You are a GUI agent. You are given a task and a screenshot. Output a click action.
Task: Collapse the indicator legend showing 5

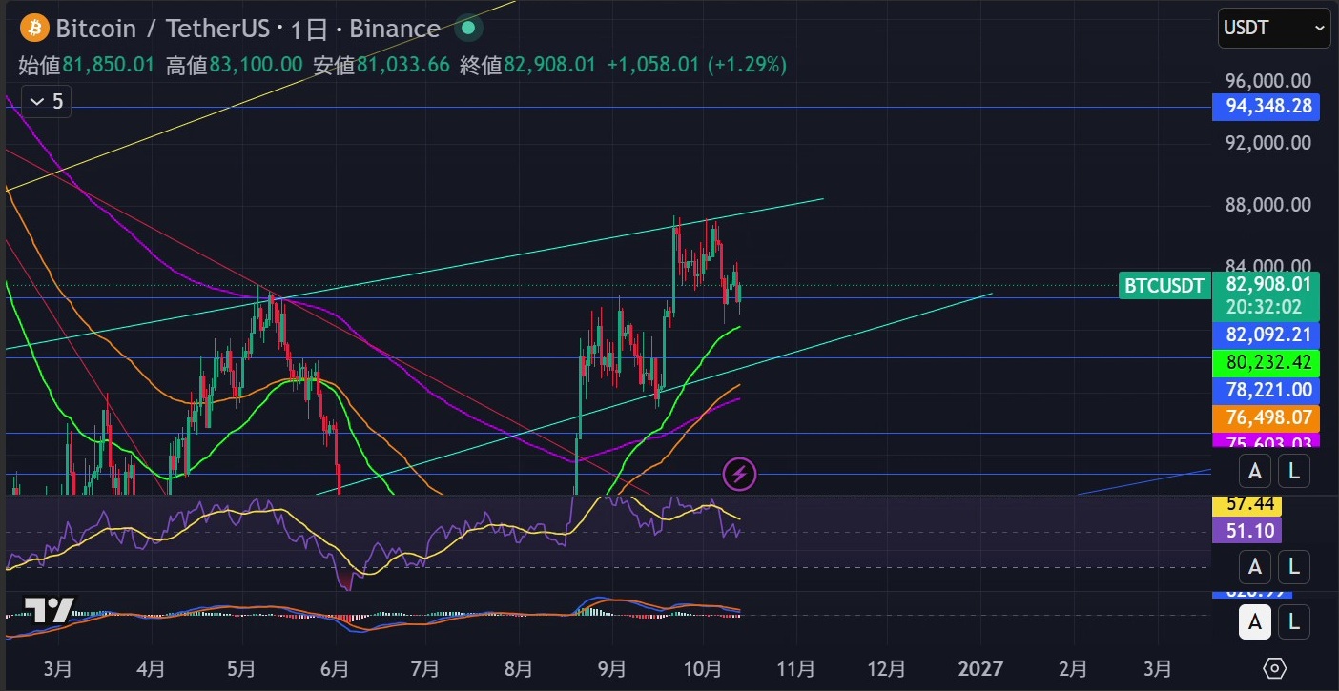pyautogui.click(x=47, y=101)
